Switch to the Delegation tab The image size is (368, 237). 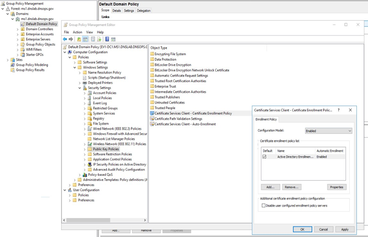coord(144,11)
